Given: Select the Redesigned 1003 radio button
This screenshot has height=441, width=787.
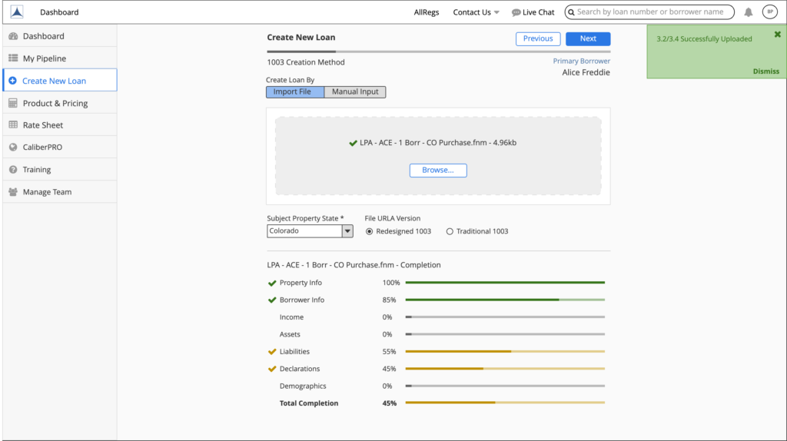Looking at the screenshot, I should pos(370,231).
